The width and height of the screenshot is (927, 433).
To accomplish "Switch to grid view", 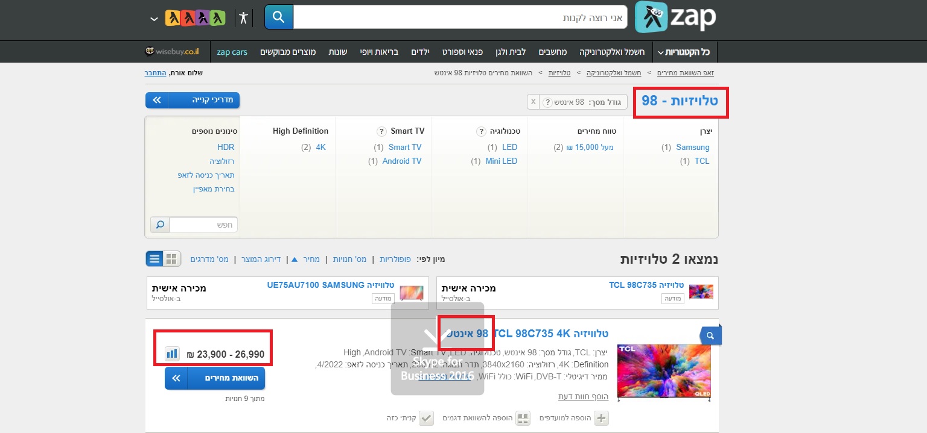I will pos(171,259).
